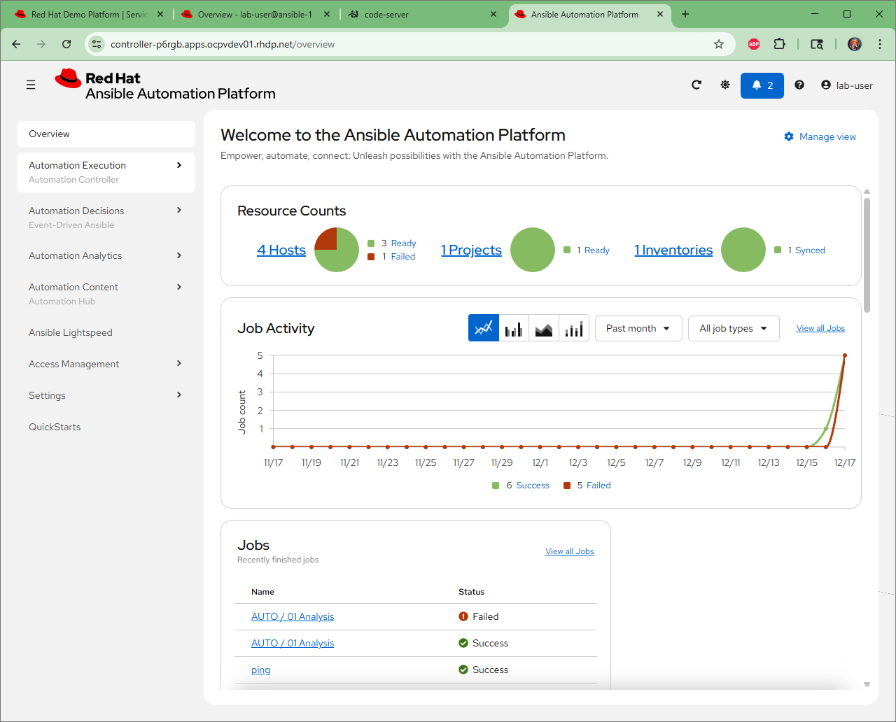Open the browser three-dot menu
The height and width of the screenshot is (722, 896).
(x=879, y=44)
